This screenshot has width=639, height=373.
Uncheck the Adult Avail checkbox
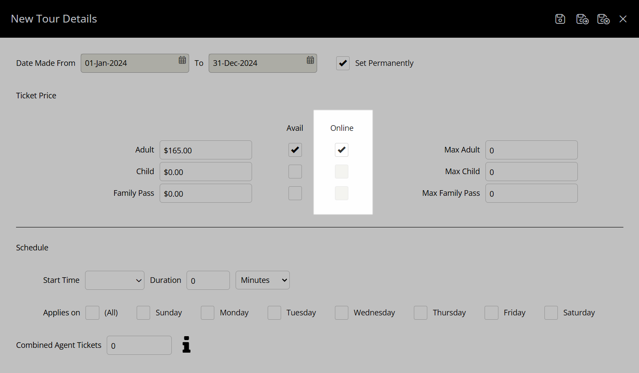[x=295, y=150]
